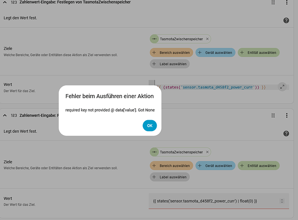Open three-dot menu of the top action
Viewport: 298px width, 220px height.
click(x=287, y=3)
